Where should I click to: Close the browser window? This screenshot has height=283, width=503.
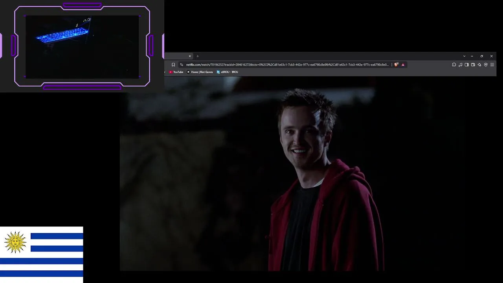(491, 56)
